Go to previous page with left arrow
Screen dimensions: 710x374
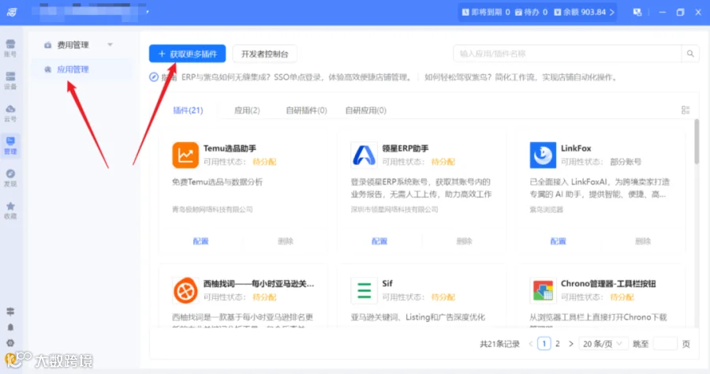coord(531,344)
